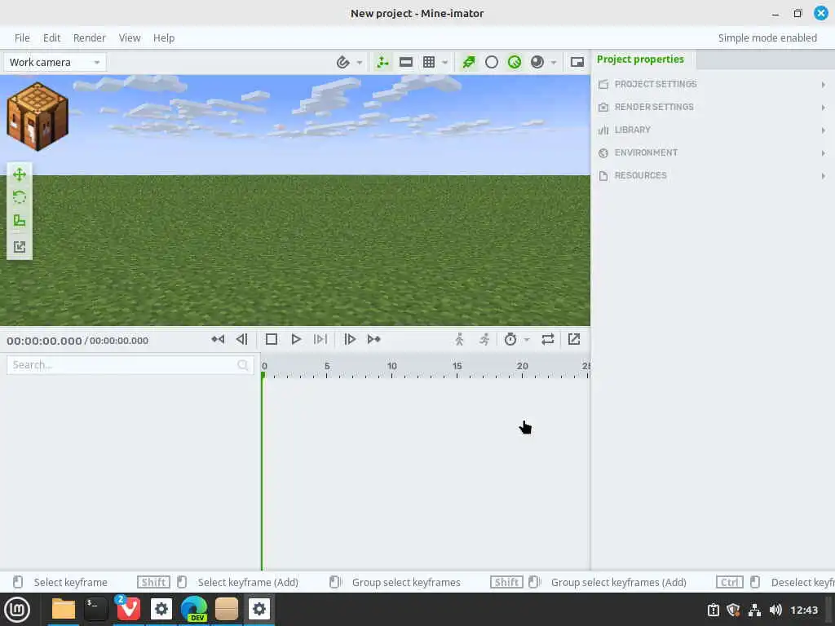Click the stopwatch timeline settings icon
The width and height of the screenshot is (835, 626).
pyautogui.click(x=510, y=339)
